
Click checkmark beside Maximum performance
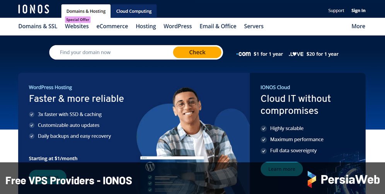264,140
